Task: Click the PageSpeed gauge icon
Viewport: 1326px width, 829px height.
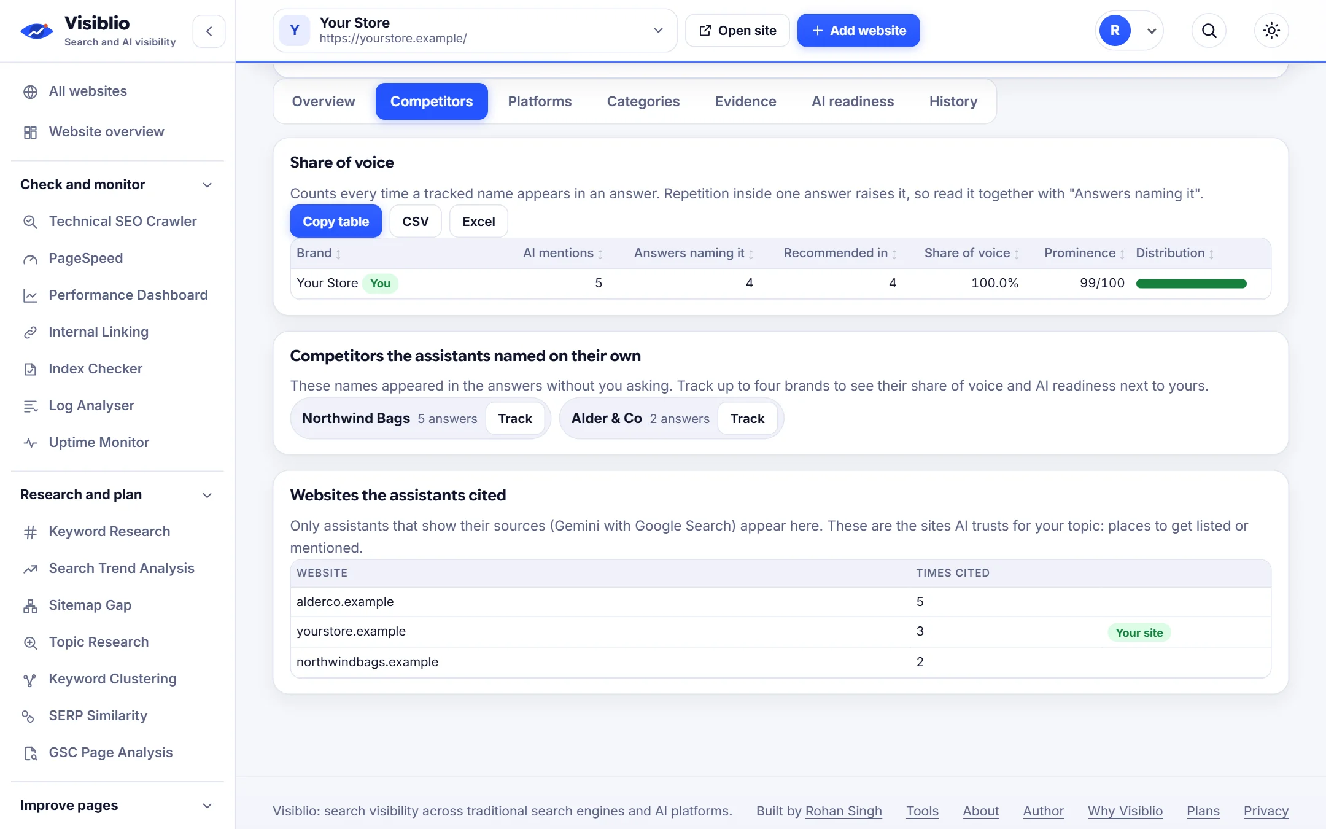Action: click(x=30, y=259)
